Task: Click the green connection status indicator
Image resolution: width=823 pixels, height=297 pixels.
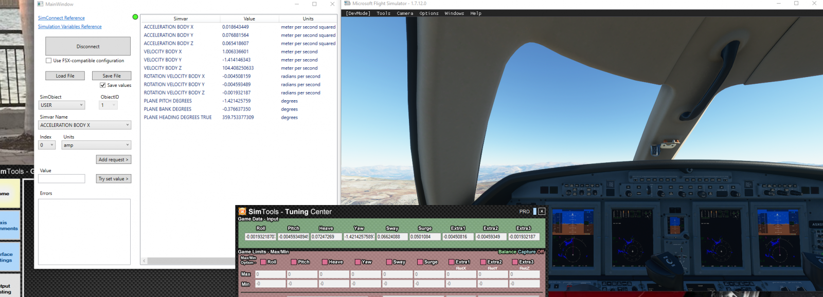Action: pyautogui.click(x=135, y=17)
